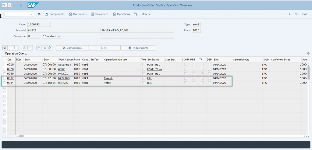Viewport: 312px width, 150px height.
Task: Open Documents from the top toolbar
Action: coord(78,14)
